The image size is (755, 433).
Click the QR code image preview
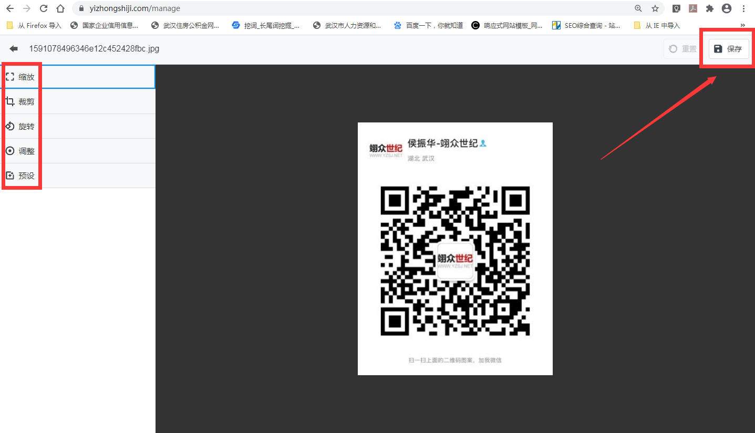pos(455,249)
